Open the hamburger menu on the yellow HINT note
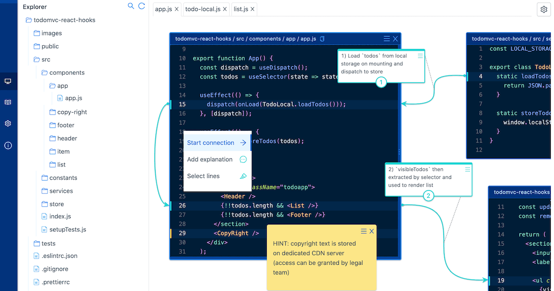 (363, 231)
